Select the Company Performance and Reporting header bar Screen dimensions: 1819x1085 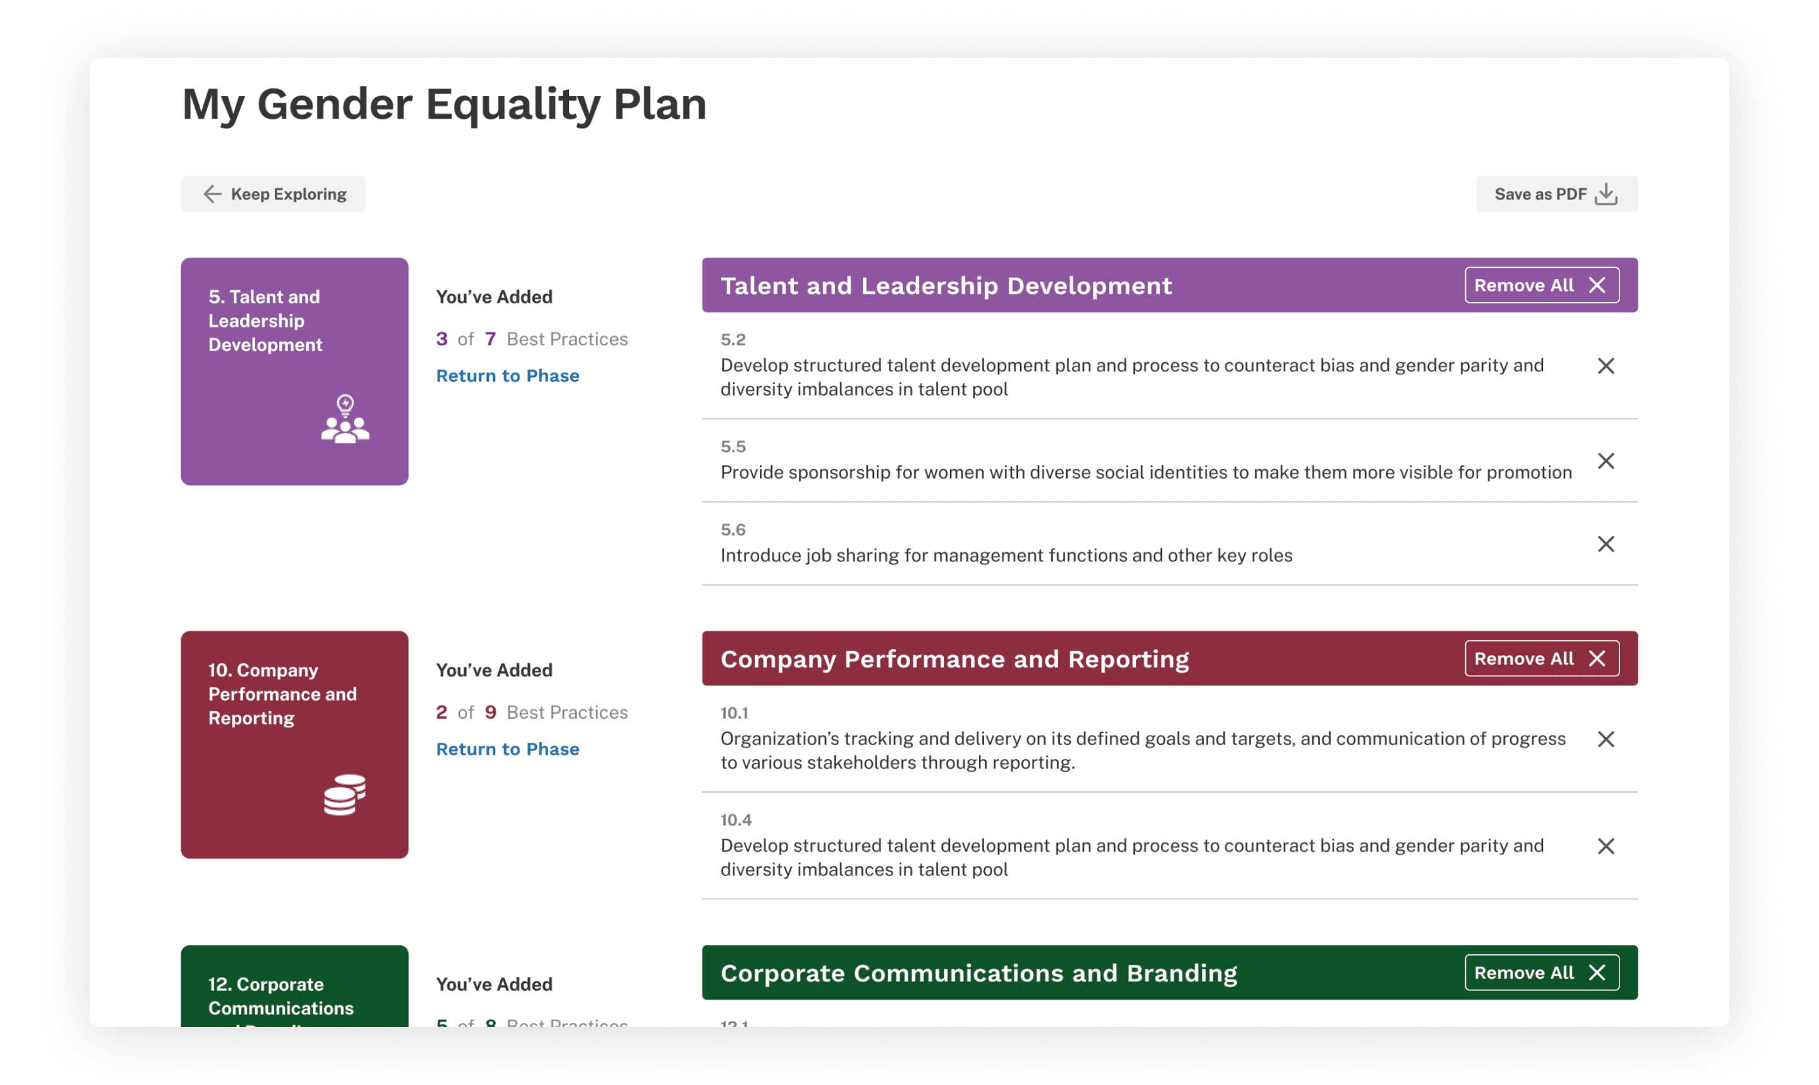point(954,659)
